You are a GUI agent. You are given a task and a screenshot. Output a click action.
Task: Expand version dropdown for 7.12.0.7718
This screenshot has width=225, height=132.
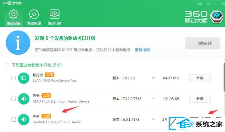[x=153, y=98]
